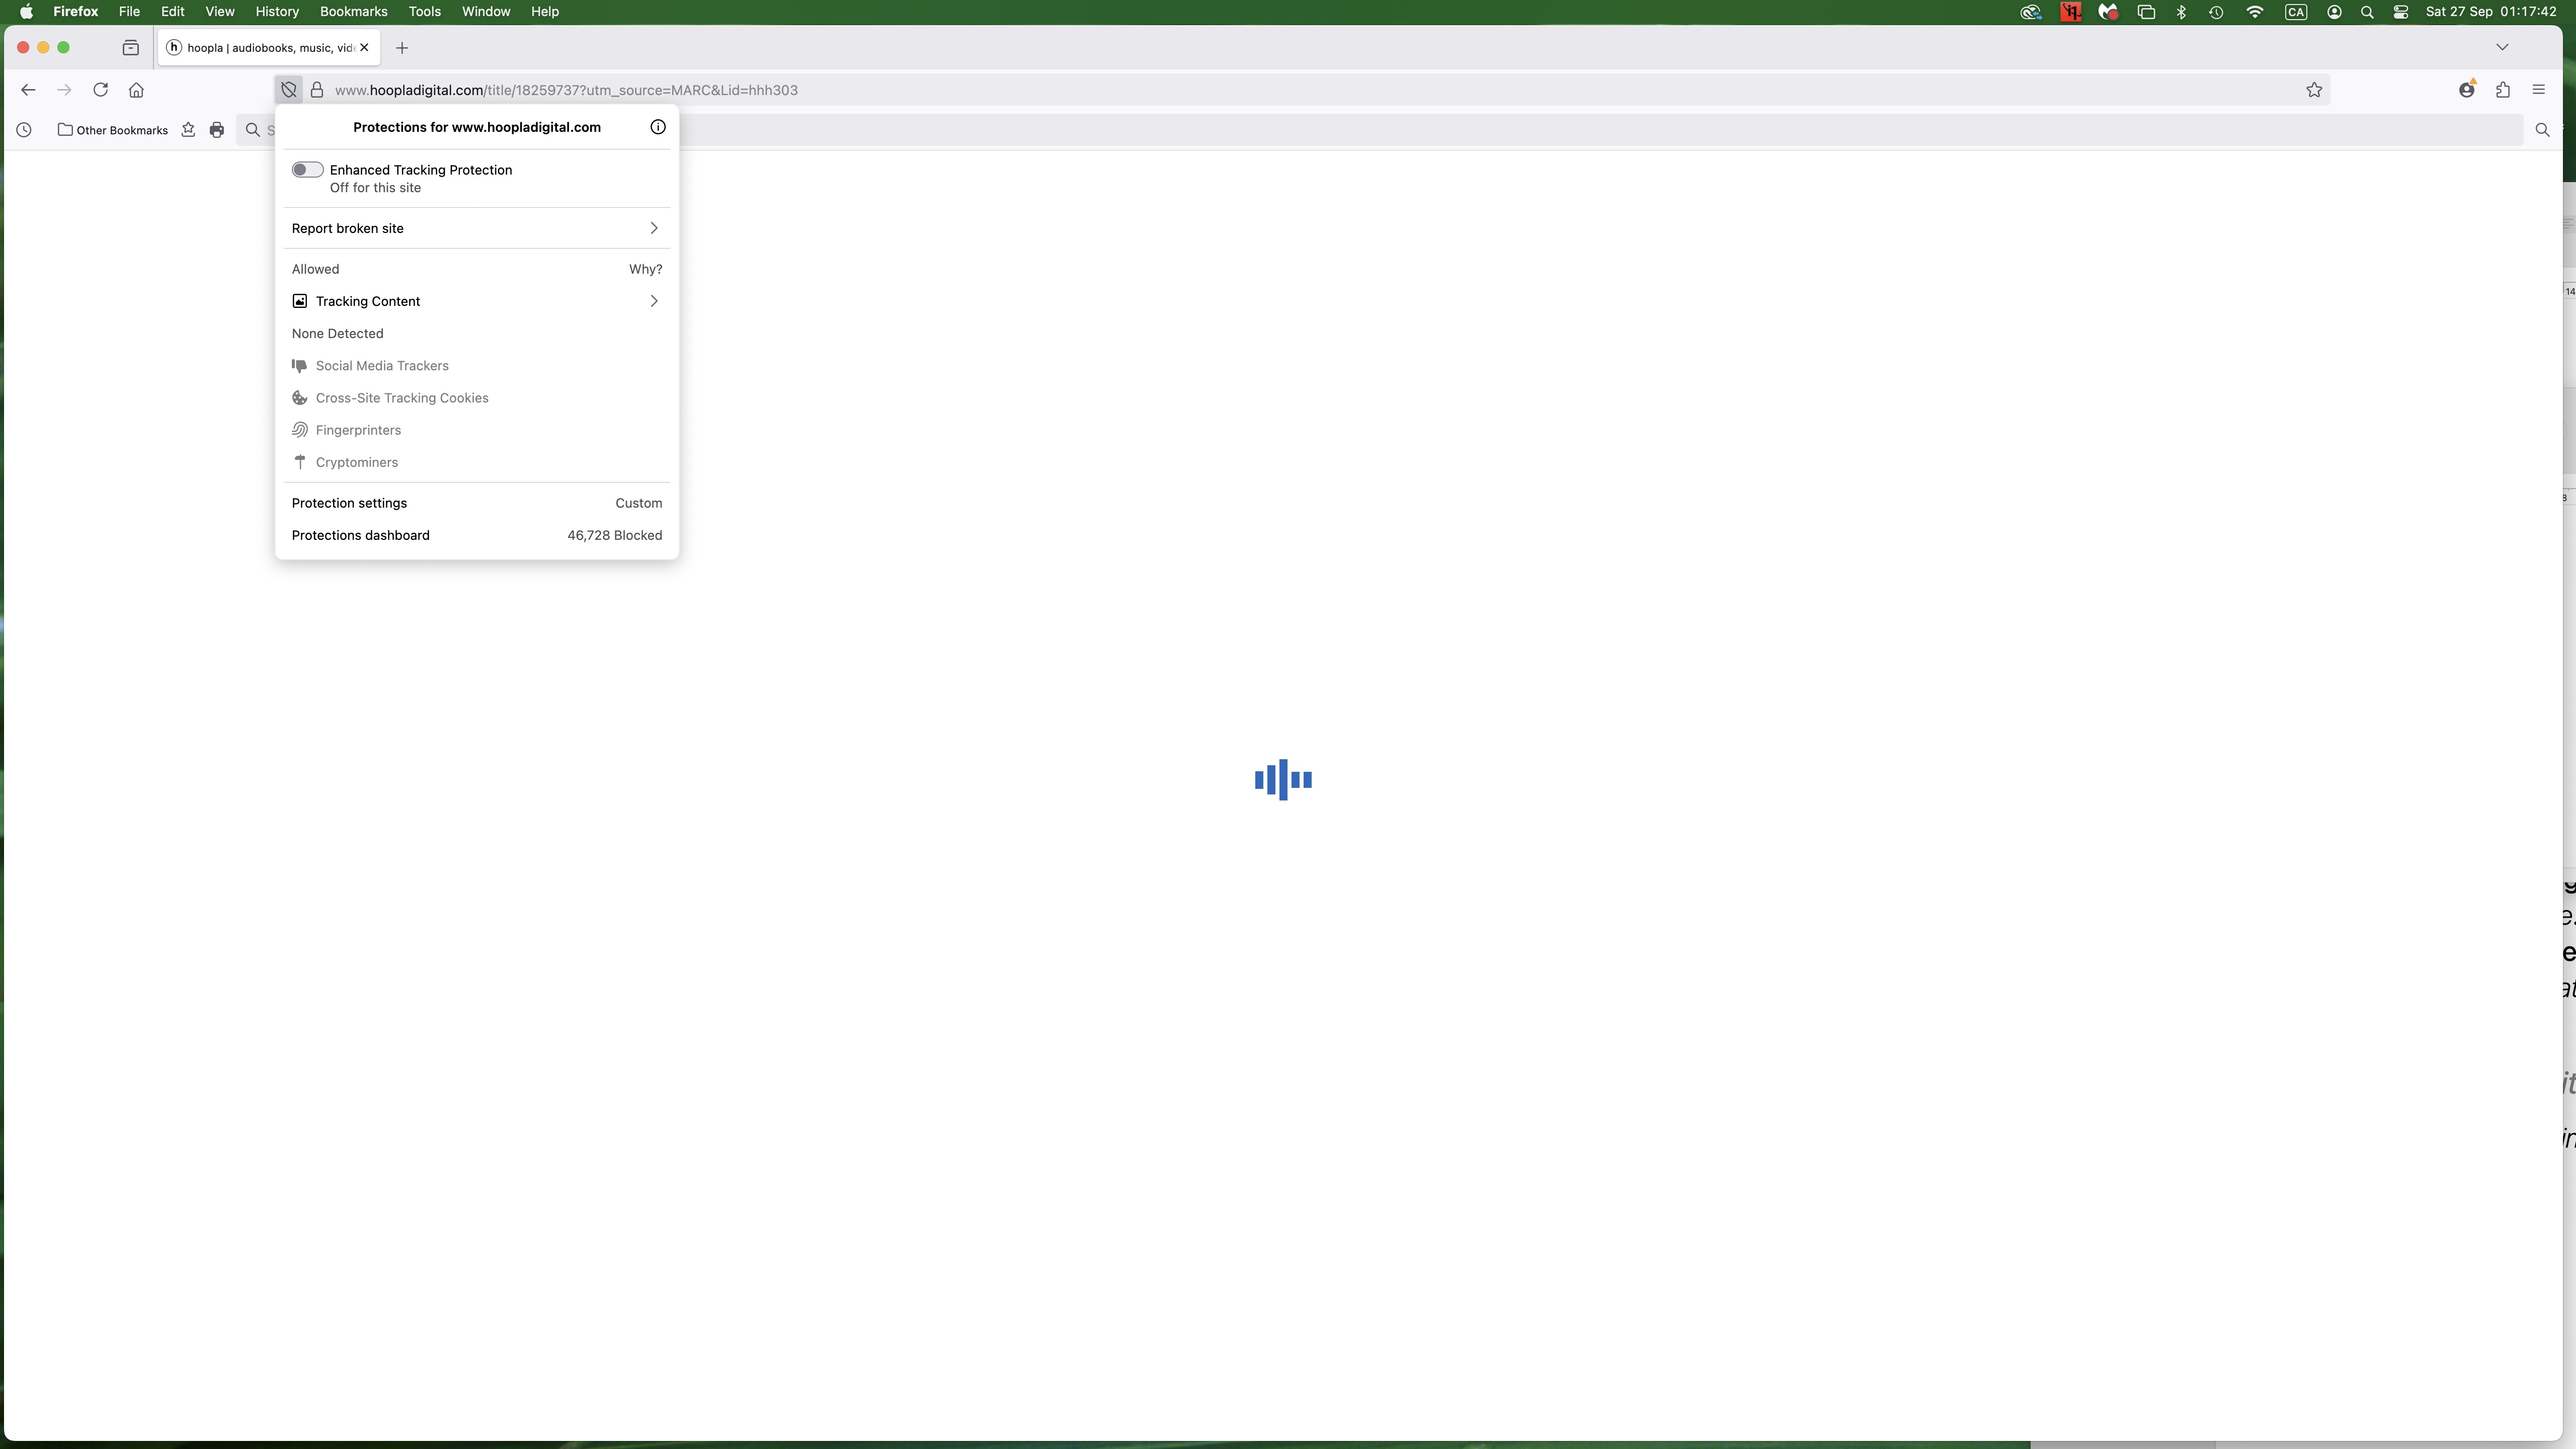Open Protection settings
The width and height of the screenshot is (2576, 1449).
(349, 503)
